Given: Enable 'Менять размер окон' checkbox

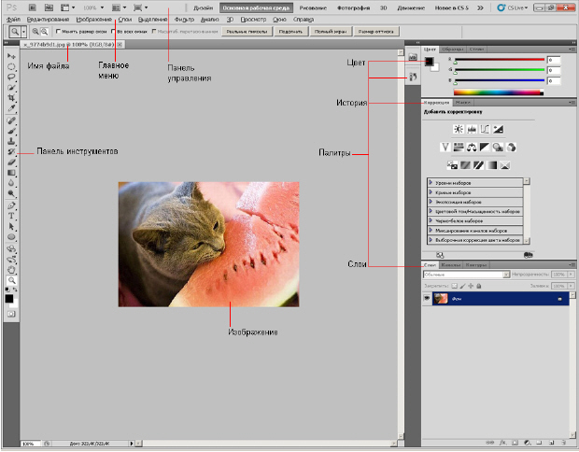Looking at the screenshot, I should 59,31.
